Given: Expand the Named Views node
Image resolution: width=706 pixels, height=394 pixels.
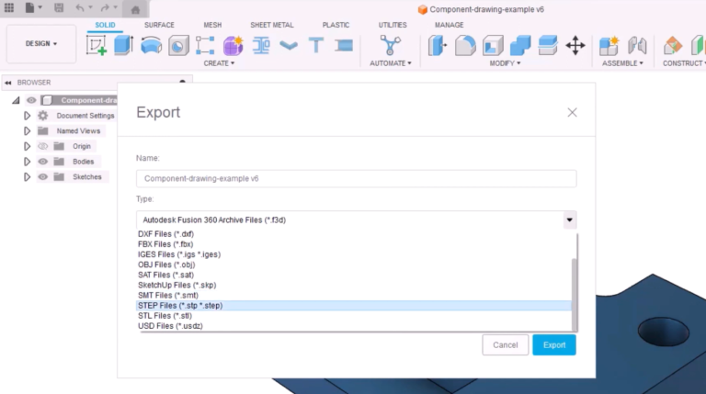Looking at the screenshot, I should click(x=28, y=131).
